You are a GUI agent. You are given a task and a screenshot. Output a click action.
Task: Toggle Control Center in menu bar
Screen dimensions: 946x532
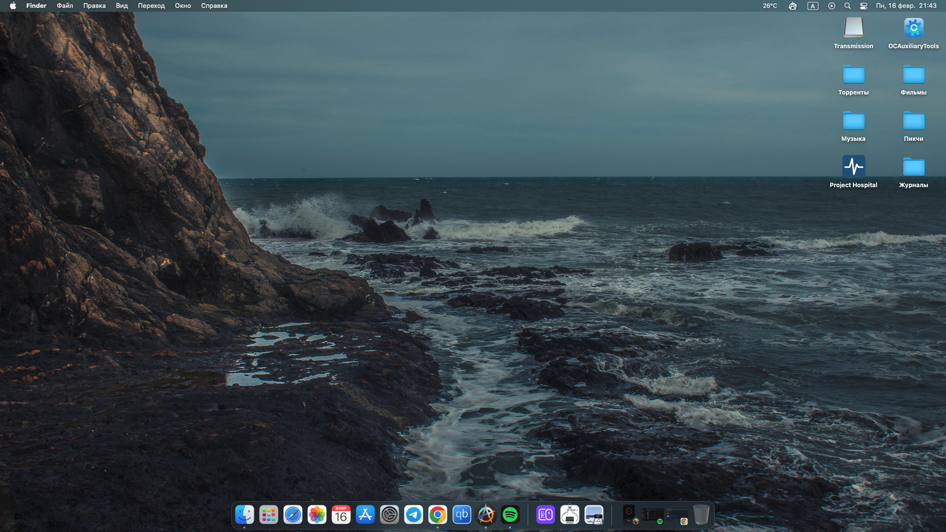864,6
